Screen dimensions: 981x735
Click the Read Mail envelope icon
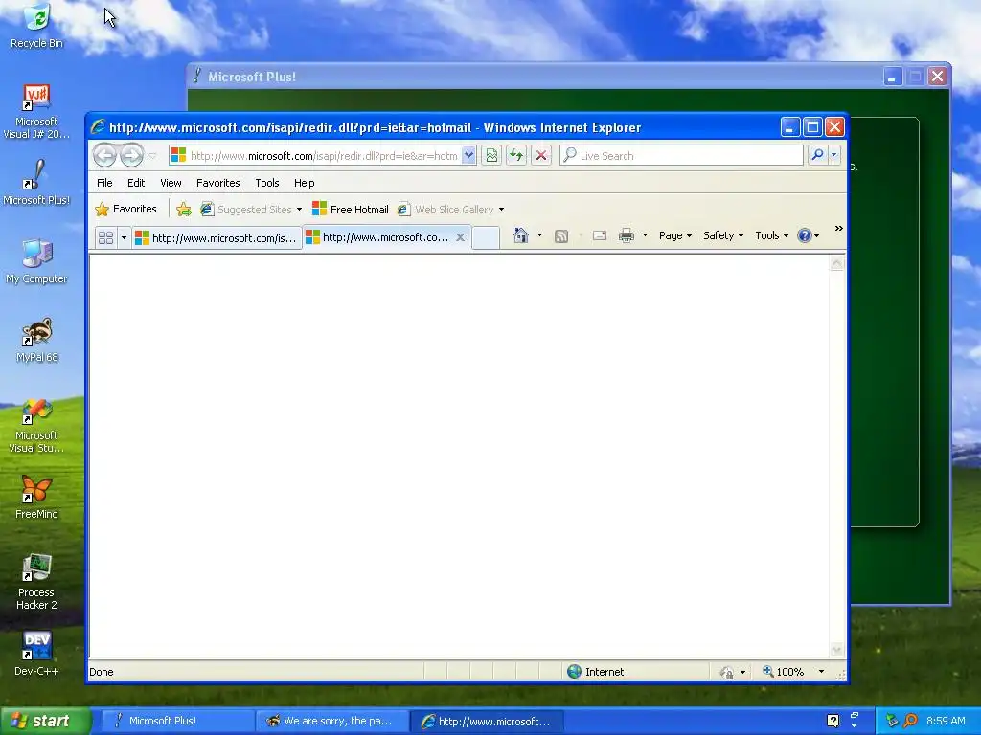[600, 235]
